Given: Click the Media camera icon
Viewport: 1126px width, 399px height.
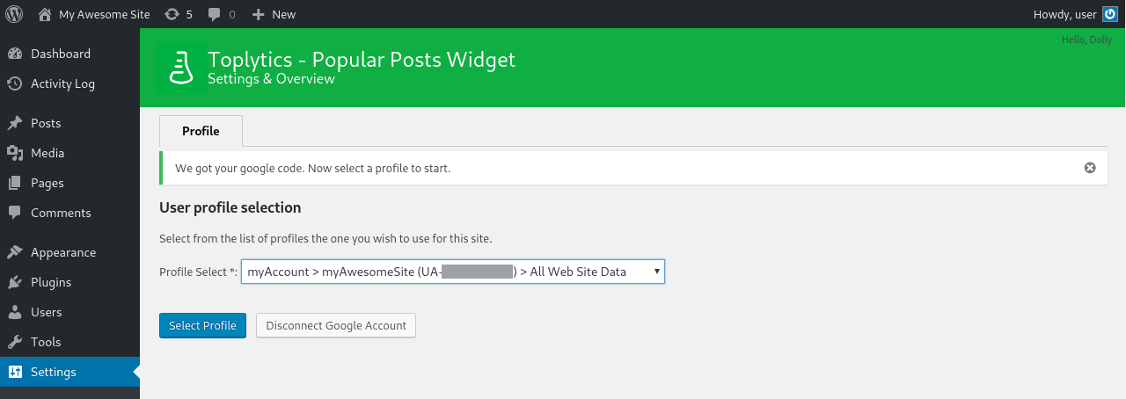Looking at the screenshot, I should pyautogui.click(x=15, y=153).
